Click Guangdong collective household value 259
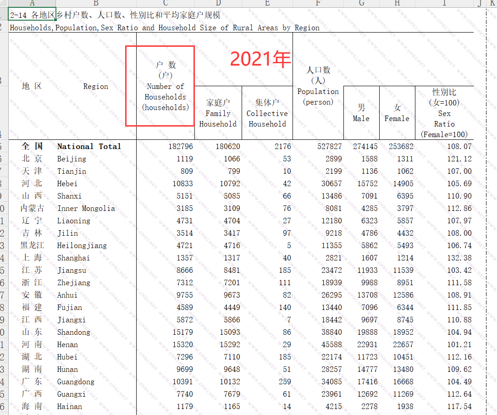 point(285,382)
